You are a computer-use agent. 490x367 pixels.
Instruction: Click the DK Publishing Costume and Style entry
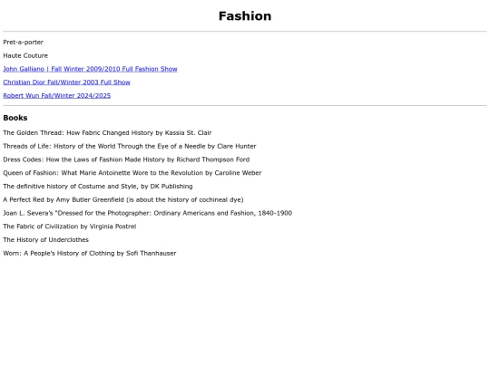pos(98,187)
